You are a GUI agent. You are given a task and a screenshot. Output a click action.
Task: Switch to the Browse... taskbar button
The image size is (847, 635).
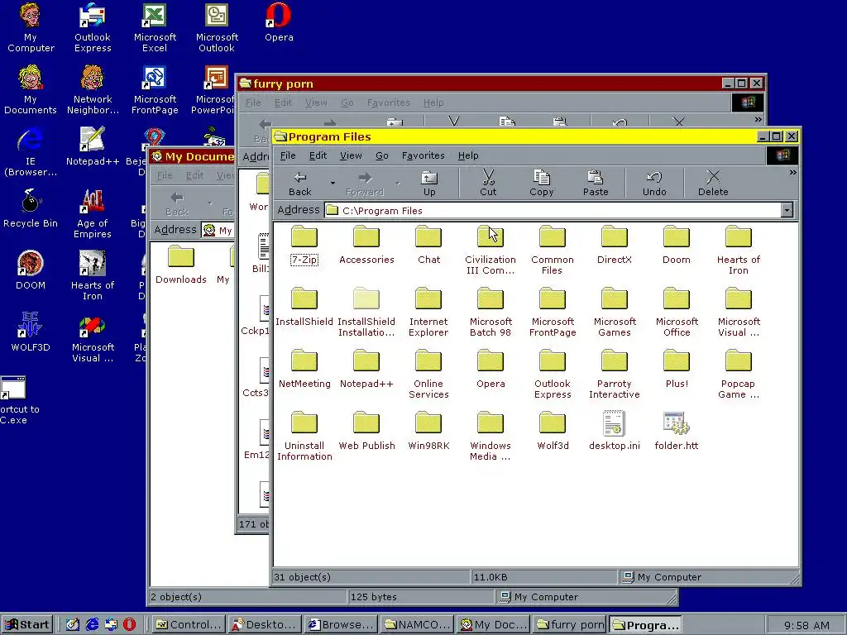pyautogui.click(x=341, y=625)
